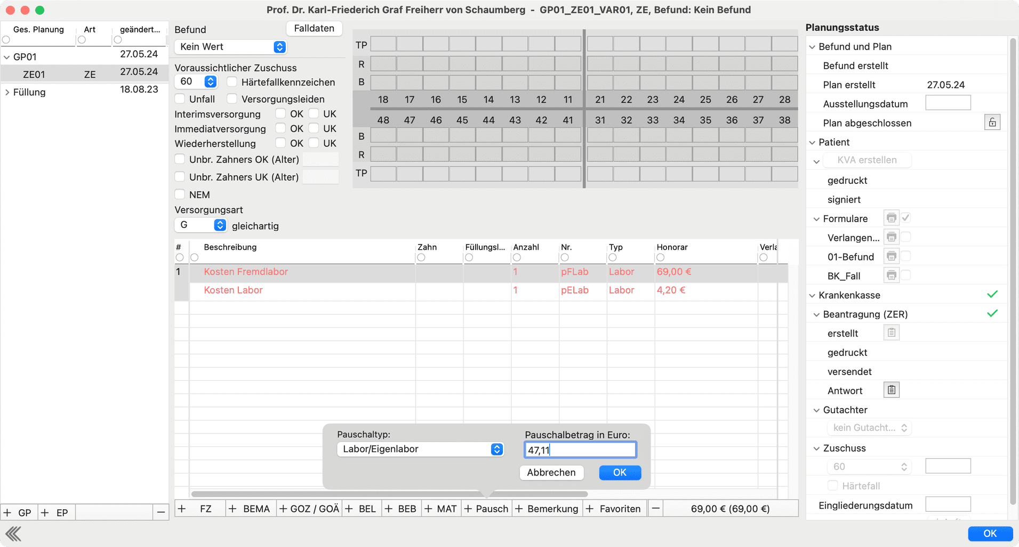Enable Unbr. Zahners UK (Alter) checkbox
The image size is (1019, 547).
(180, 177)
